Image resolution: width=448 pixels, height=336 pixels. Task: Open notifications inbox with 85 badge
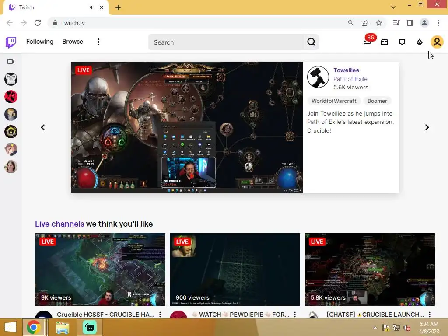point(367,42)
